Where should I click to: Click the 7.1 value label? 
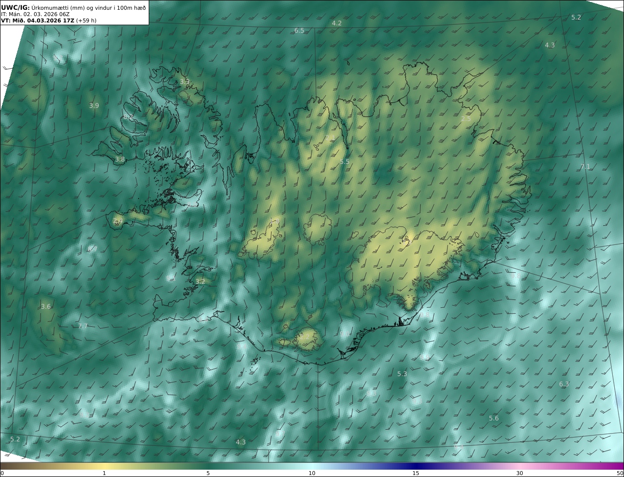tap(585, 167)
